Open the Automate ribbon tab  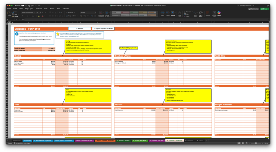point(65,9)
